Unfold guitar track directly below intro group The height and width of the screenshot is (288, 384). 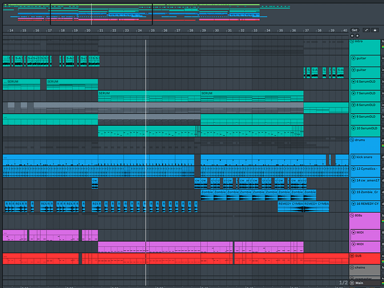click(354, 58)
